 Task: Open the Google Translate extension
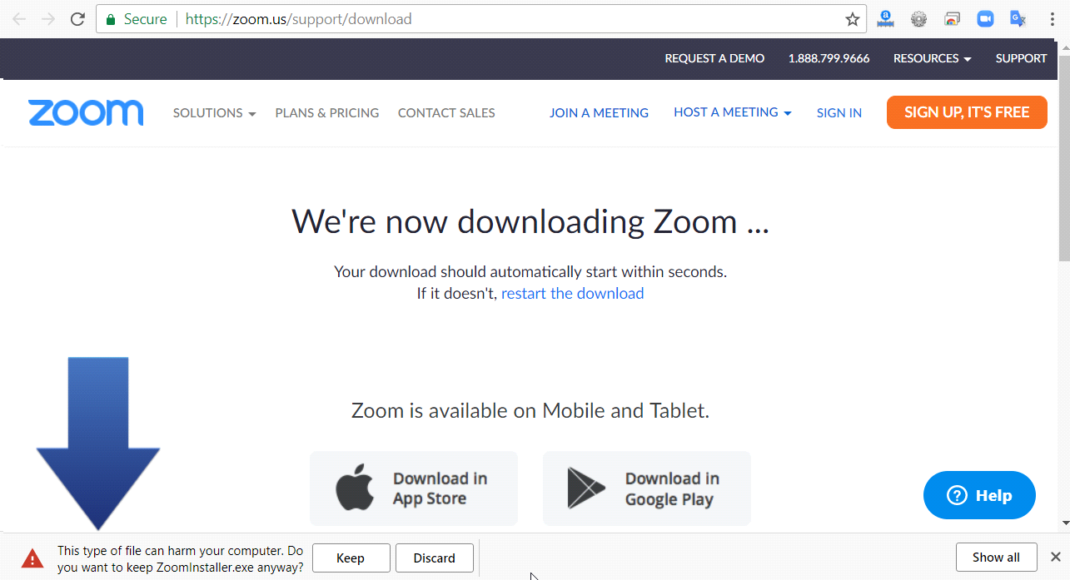(1018, 19)
